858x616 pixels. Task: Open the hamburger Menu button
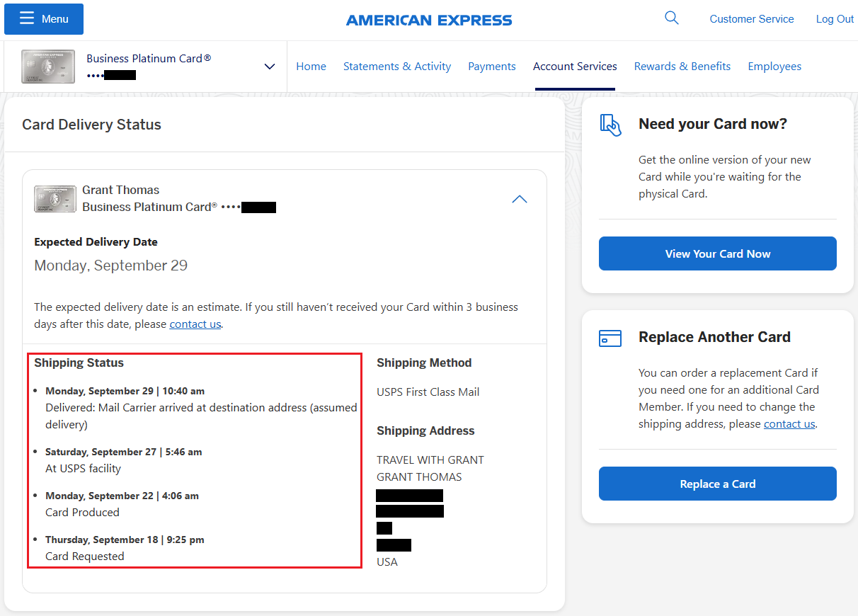coord(44,19)
